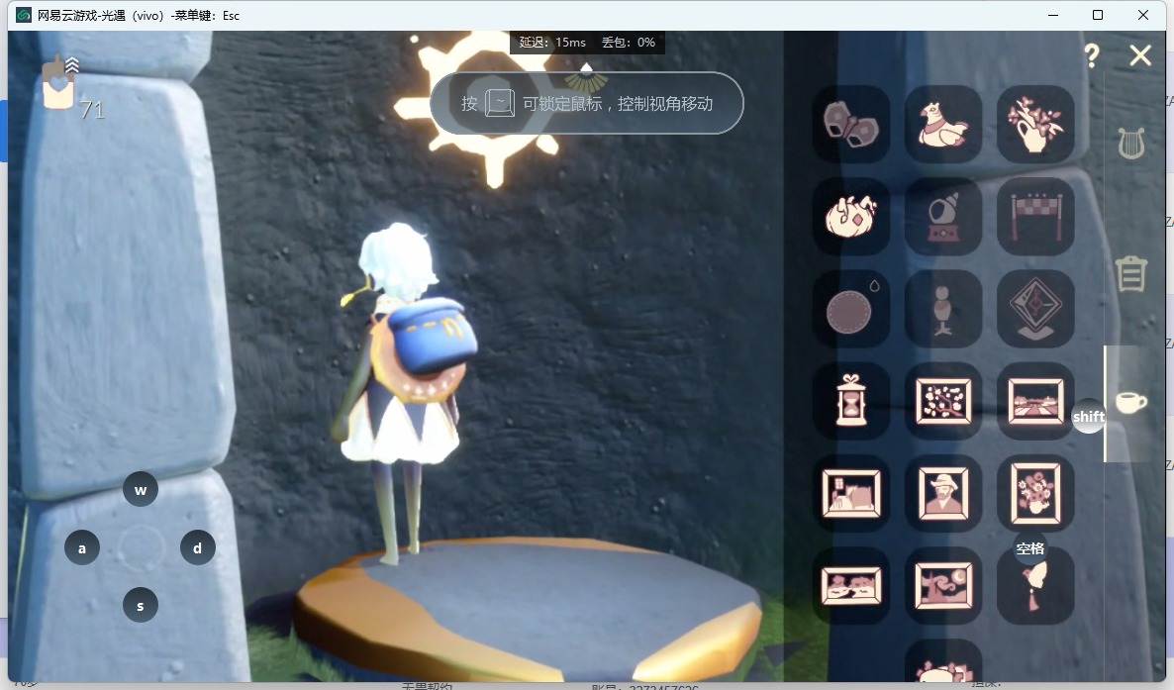Select the bird figurine prop
Viewport: 1174px width, 690px height.
[x=943, y=124]
